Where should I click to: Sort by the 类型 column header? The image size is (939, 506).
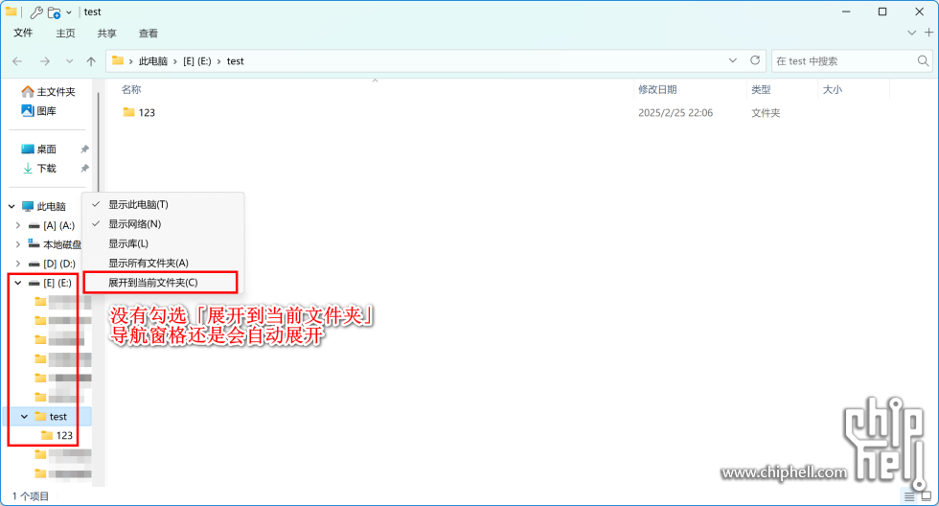pos(761,89)
